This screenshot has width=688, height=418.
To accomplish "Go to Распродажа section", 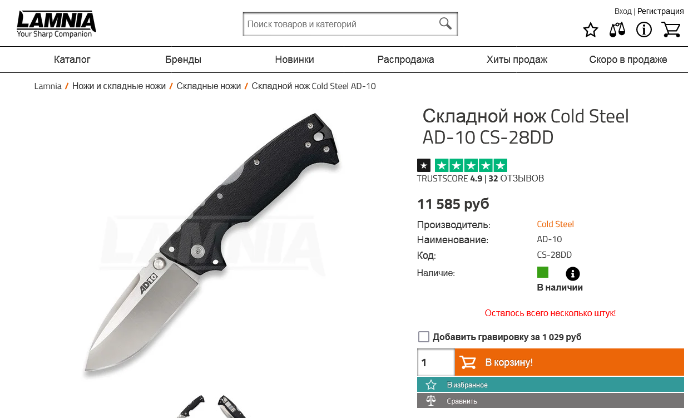I will (405, 60).
